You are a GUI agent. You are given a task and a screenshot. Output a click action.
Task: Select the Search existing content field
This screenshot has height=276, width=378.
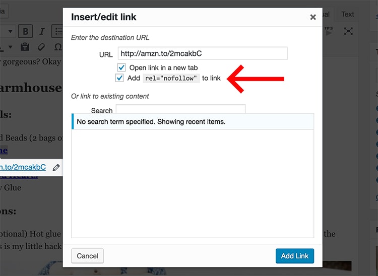181,109
